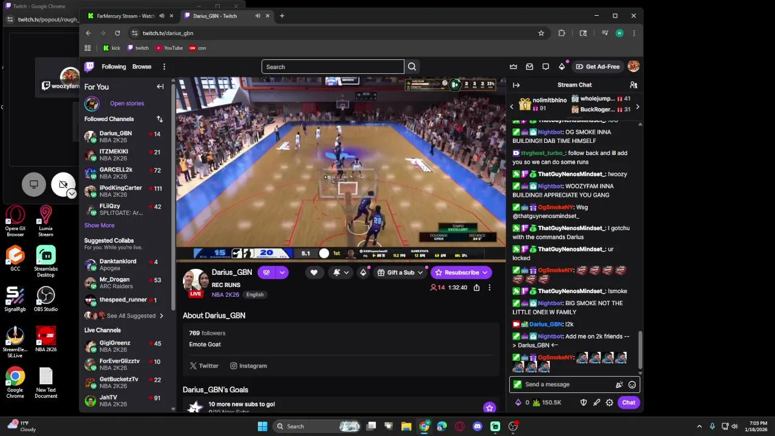775x436 pixels.
Task: Mute the Darius_GBN tab audio
Action: coord(257,16)
